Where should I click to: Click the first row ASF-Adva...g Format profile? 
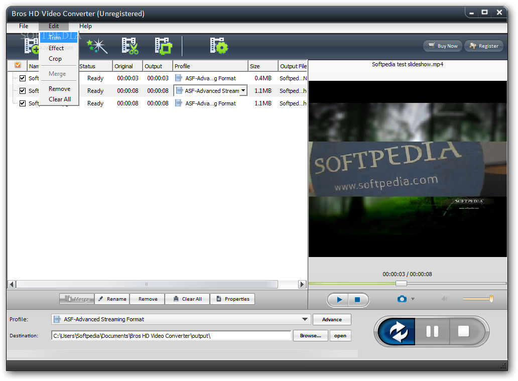coord(210,78)
